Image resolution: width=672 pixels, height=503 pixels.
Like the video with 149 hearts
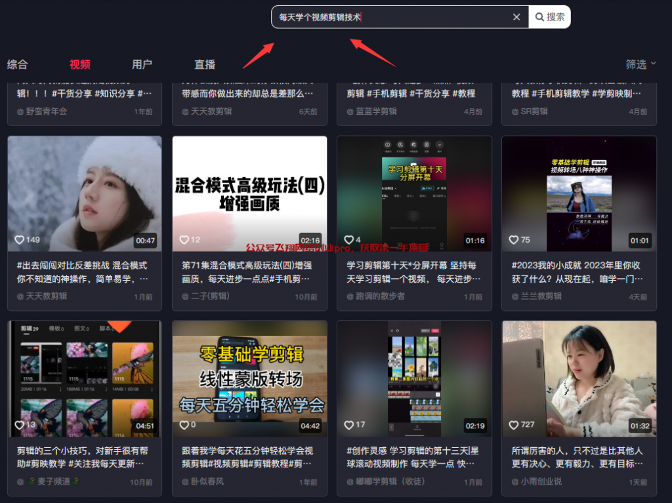click(x=20, y=240)
